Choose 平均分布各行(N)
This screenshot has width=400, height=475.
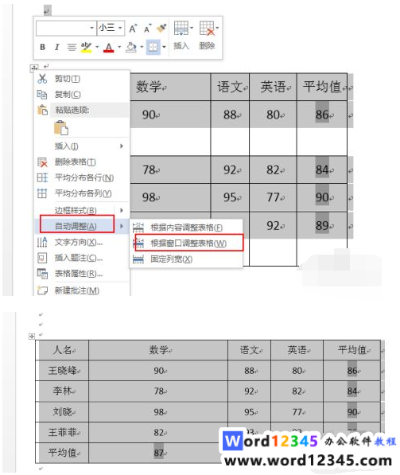coord(84,177)
